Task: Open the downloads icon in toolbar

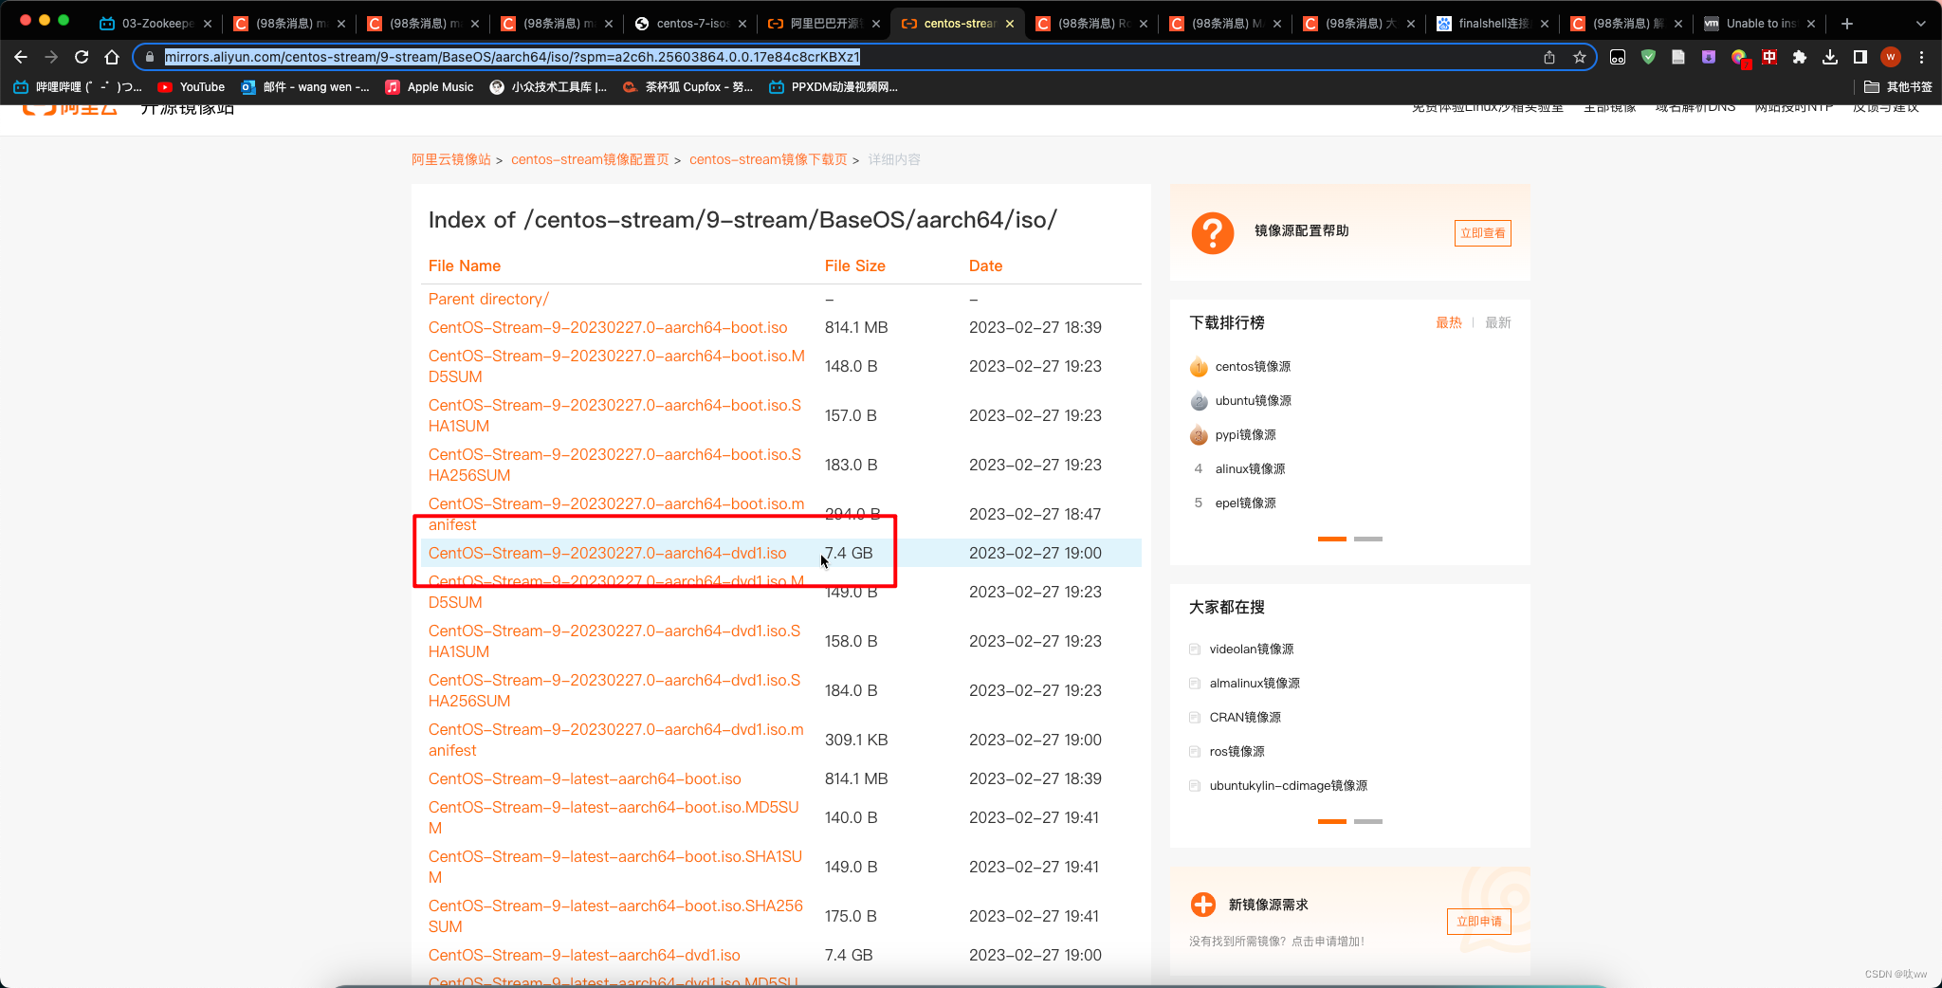Action: tap(1830, 57)
